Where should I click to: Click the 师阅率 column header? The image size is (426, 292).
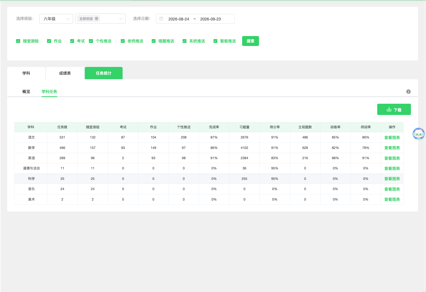366,127
